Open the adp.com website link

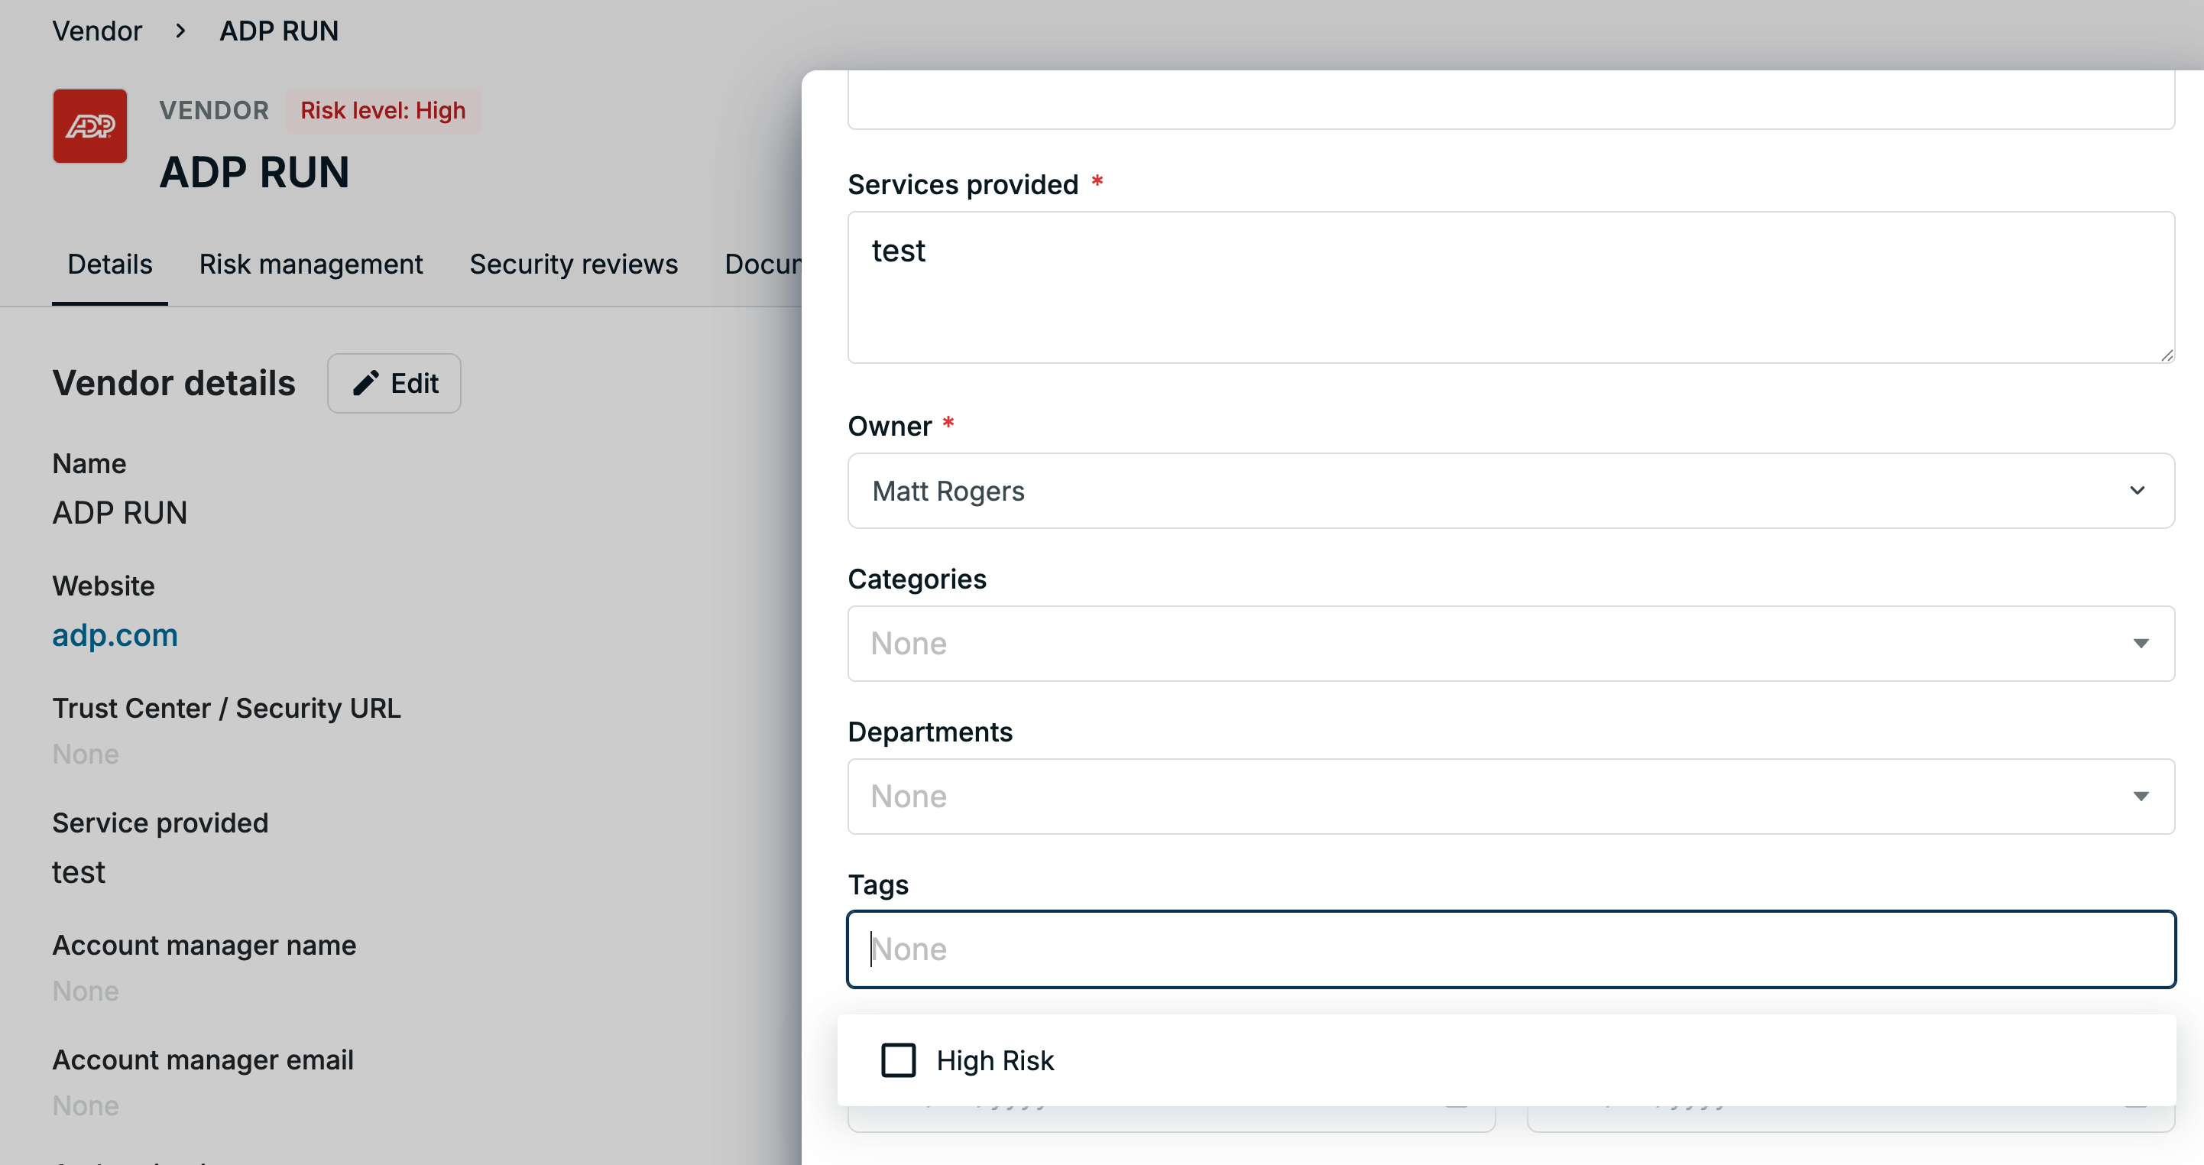[115, 634]
